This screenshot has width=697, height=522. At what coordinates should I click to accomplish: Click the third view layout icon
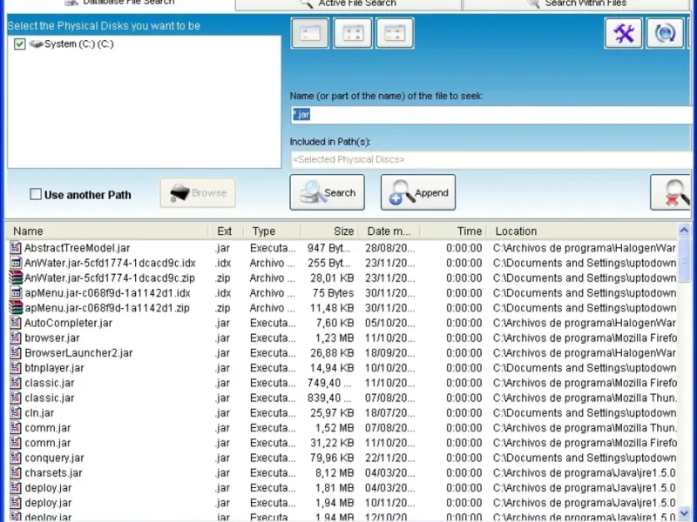click(x=395, y=33)
